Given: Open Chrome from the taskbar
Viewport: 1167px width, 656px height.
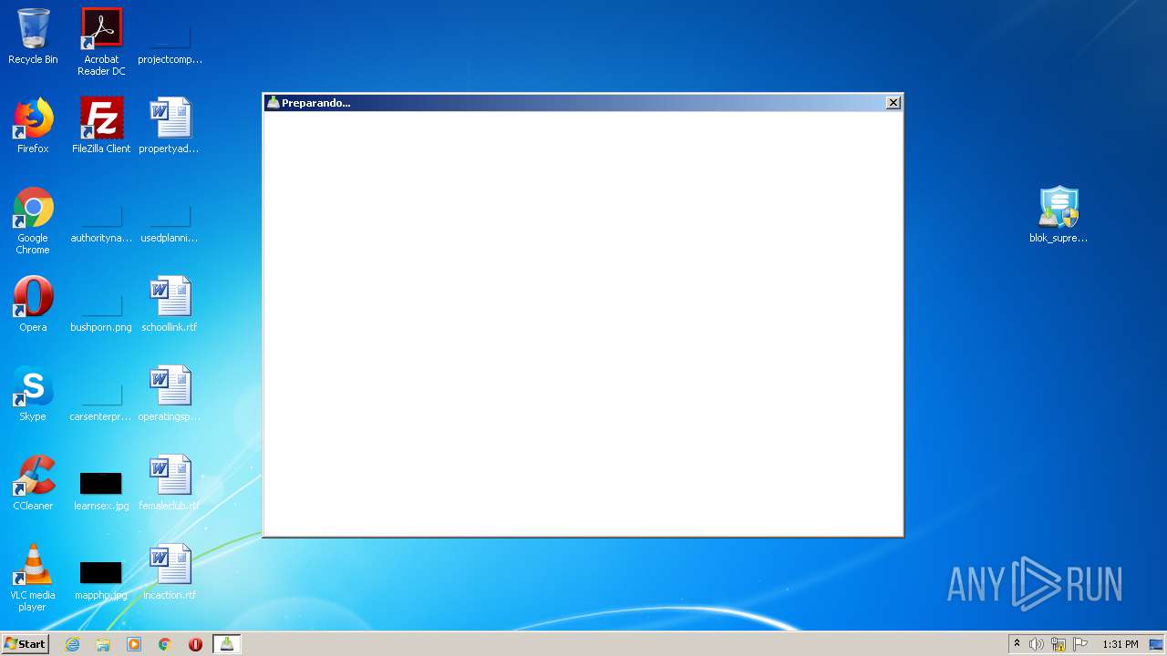Looking at the screenshot, I should (x=164, y=644).
